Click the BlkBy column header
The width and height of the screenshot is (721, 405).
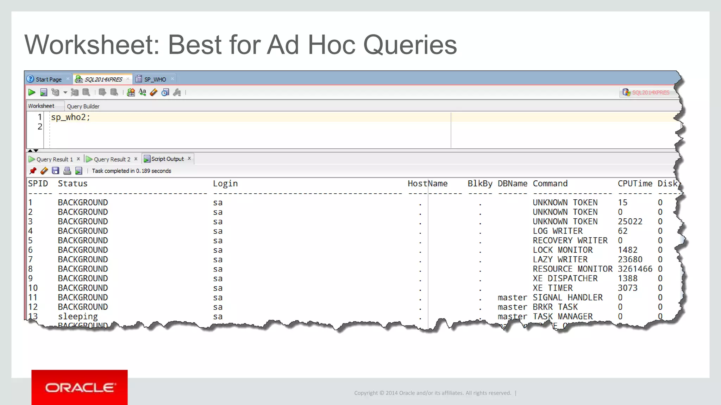[480, 184]
